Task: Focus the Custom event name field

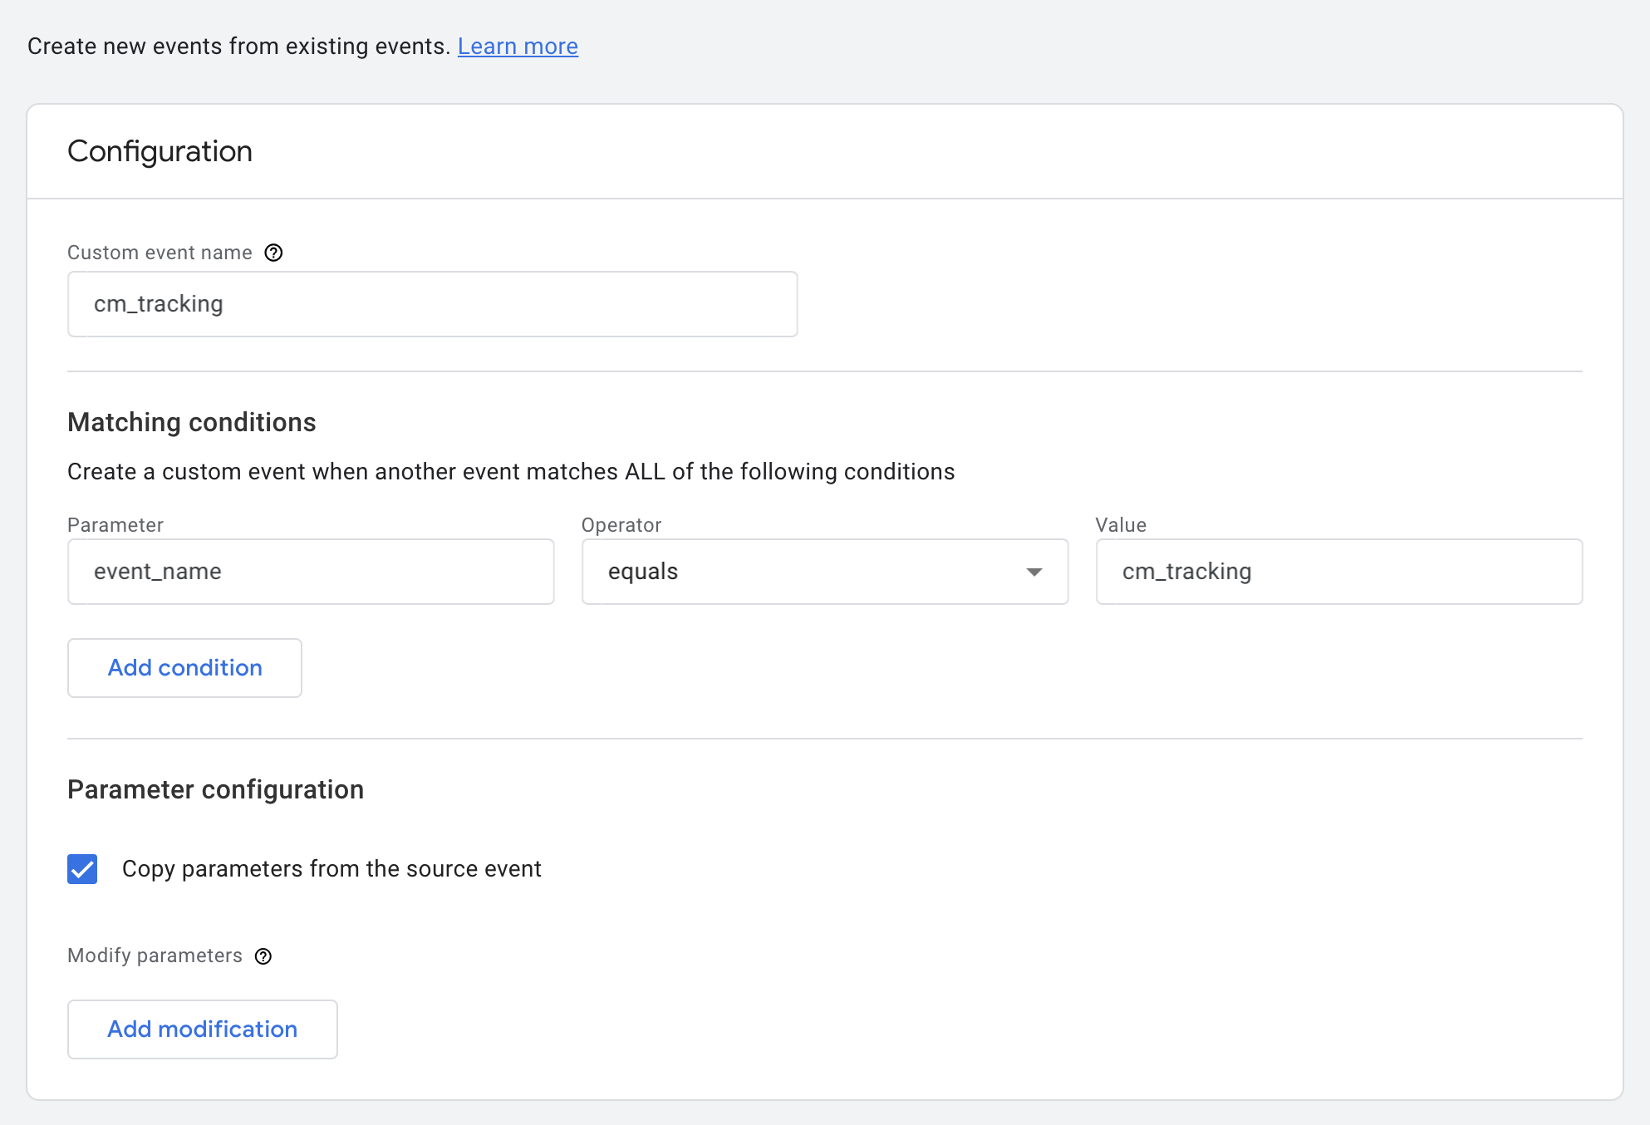Action: 432,304
